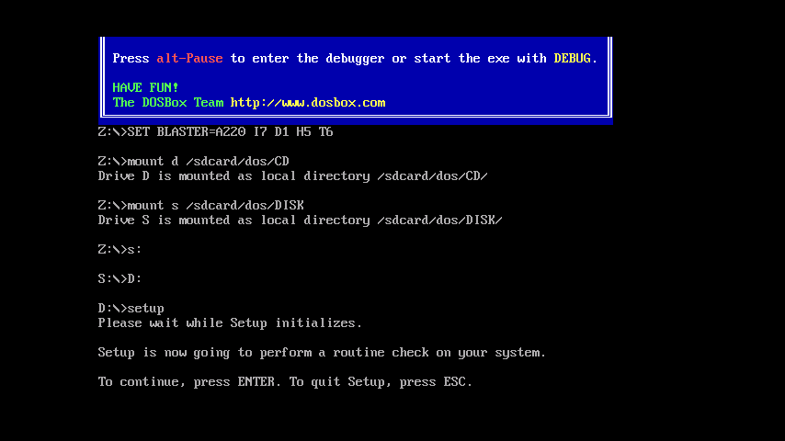
Task: Click the green HAVE FUN! text
Action: pos(145,87)
